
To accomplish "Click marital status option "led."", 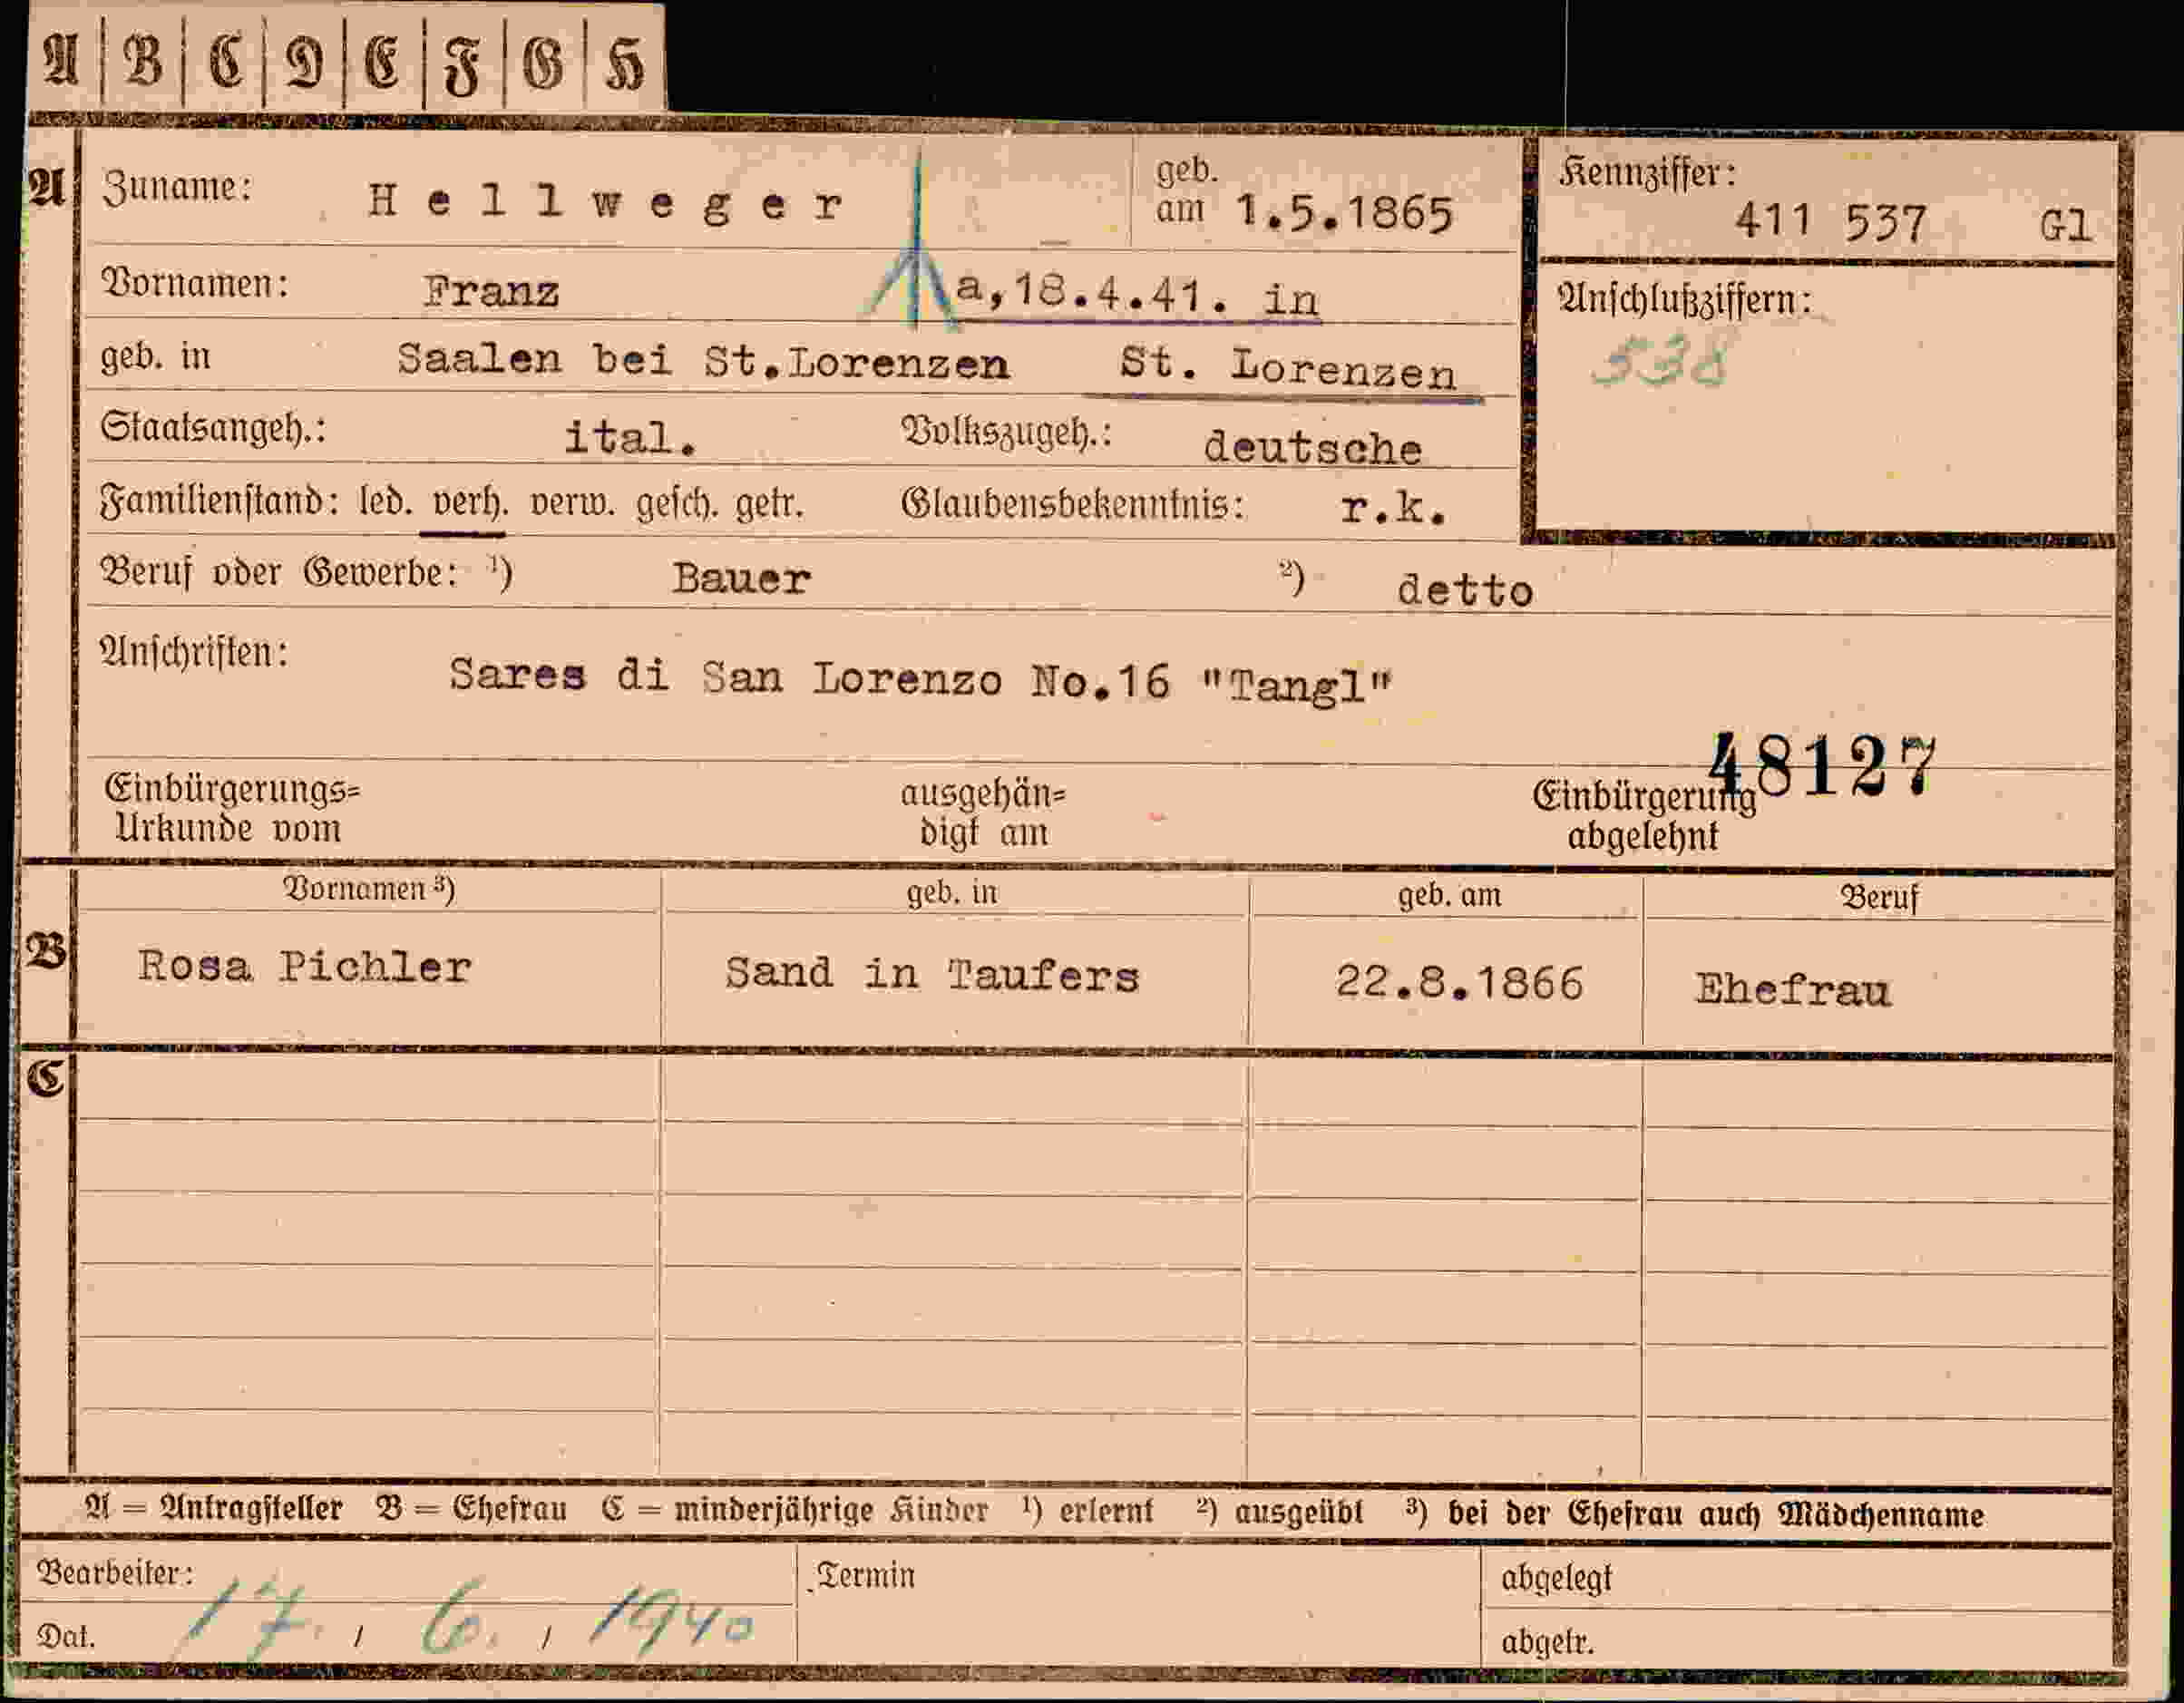I will [x=386, y=502].
